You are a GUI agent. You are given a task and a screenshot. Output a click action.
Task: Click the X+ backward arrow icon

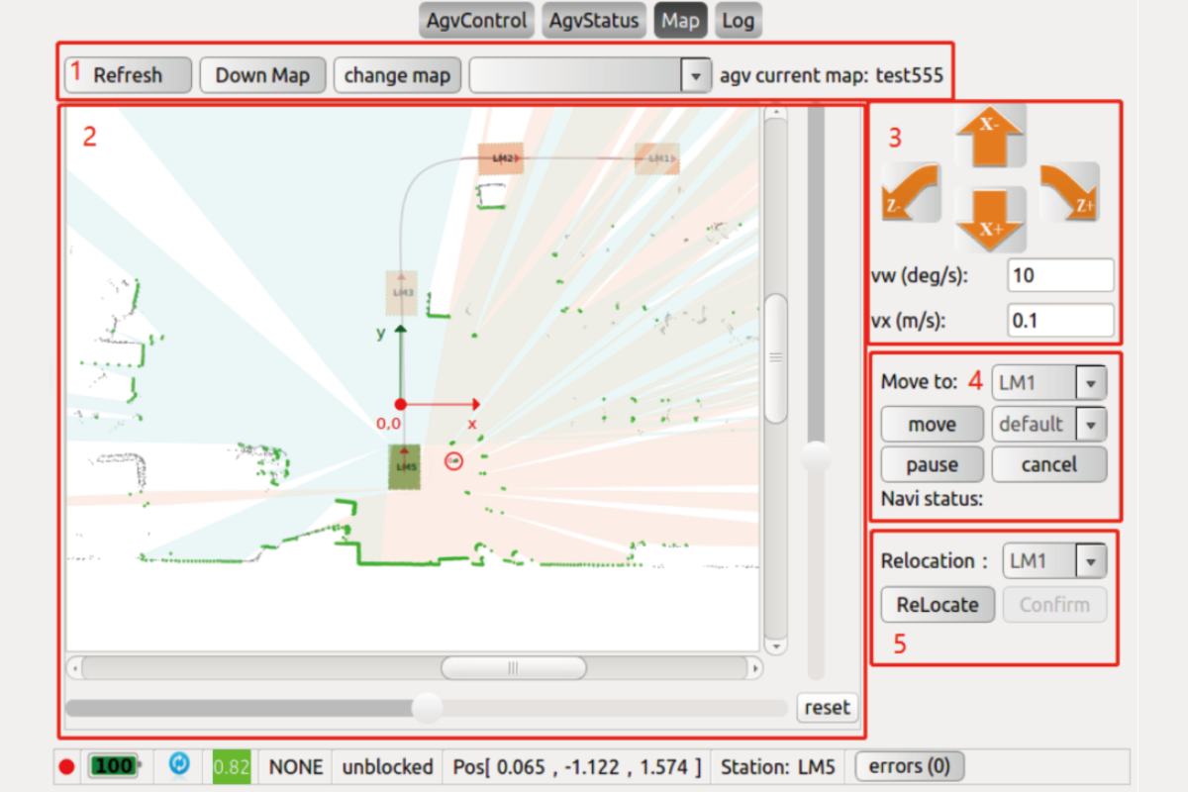point(989,218)
